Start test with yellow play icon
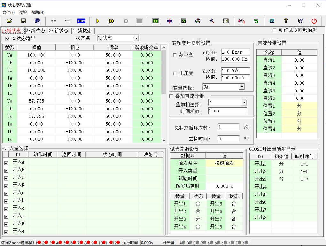Image resolution: width=326 pixels, height=246 pixels. 98,21
